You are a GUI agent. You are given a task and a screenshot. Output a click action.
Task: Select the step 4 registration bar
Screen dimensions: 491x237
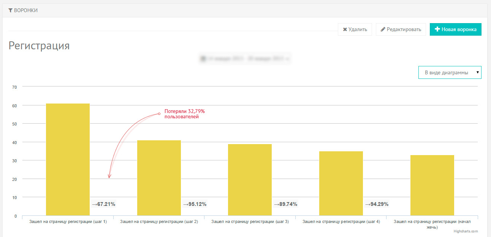click(x=341, y=183)
